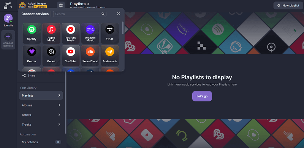304x148 pixels.
Task: Open Albums in Your Library
Action: pyautogui.click(x=41, y=105)
